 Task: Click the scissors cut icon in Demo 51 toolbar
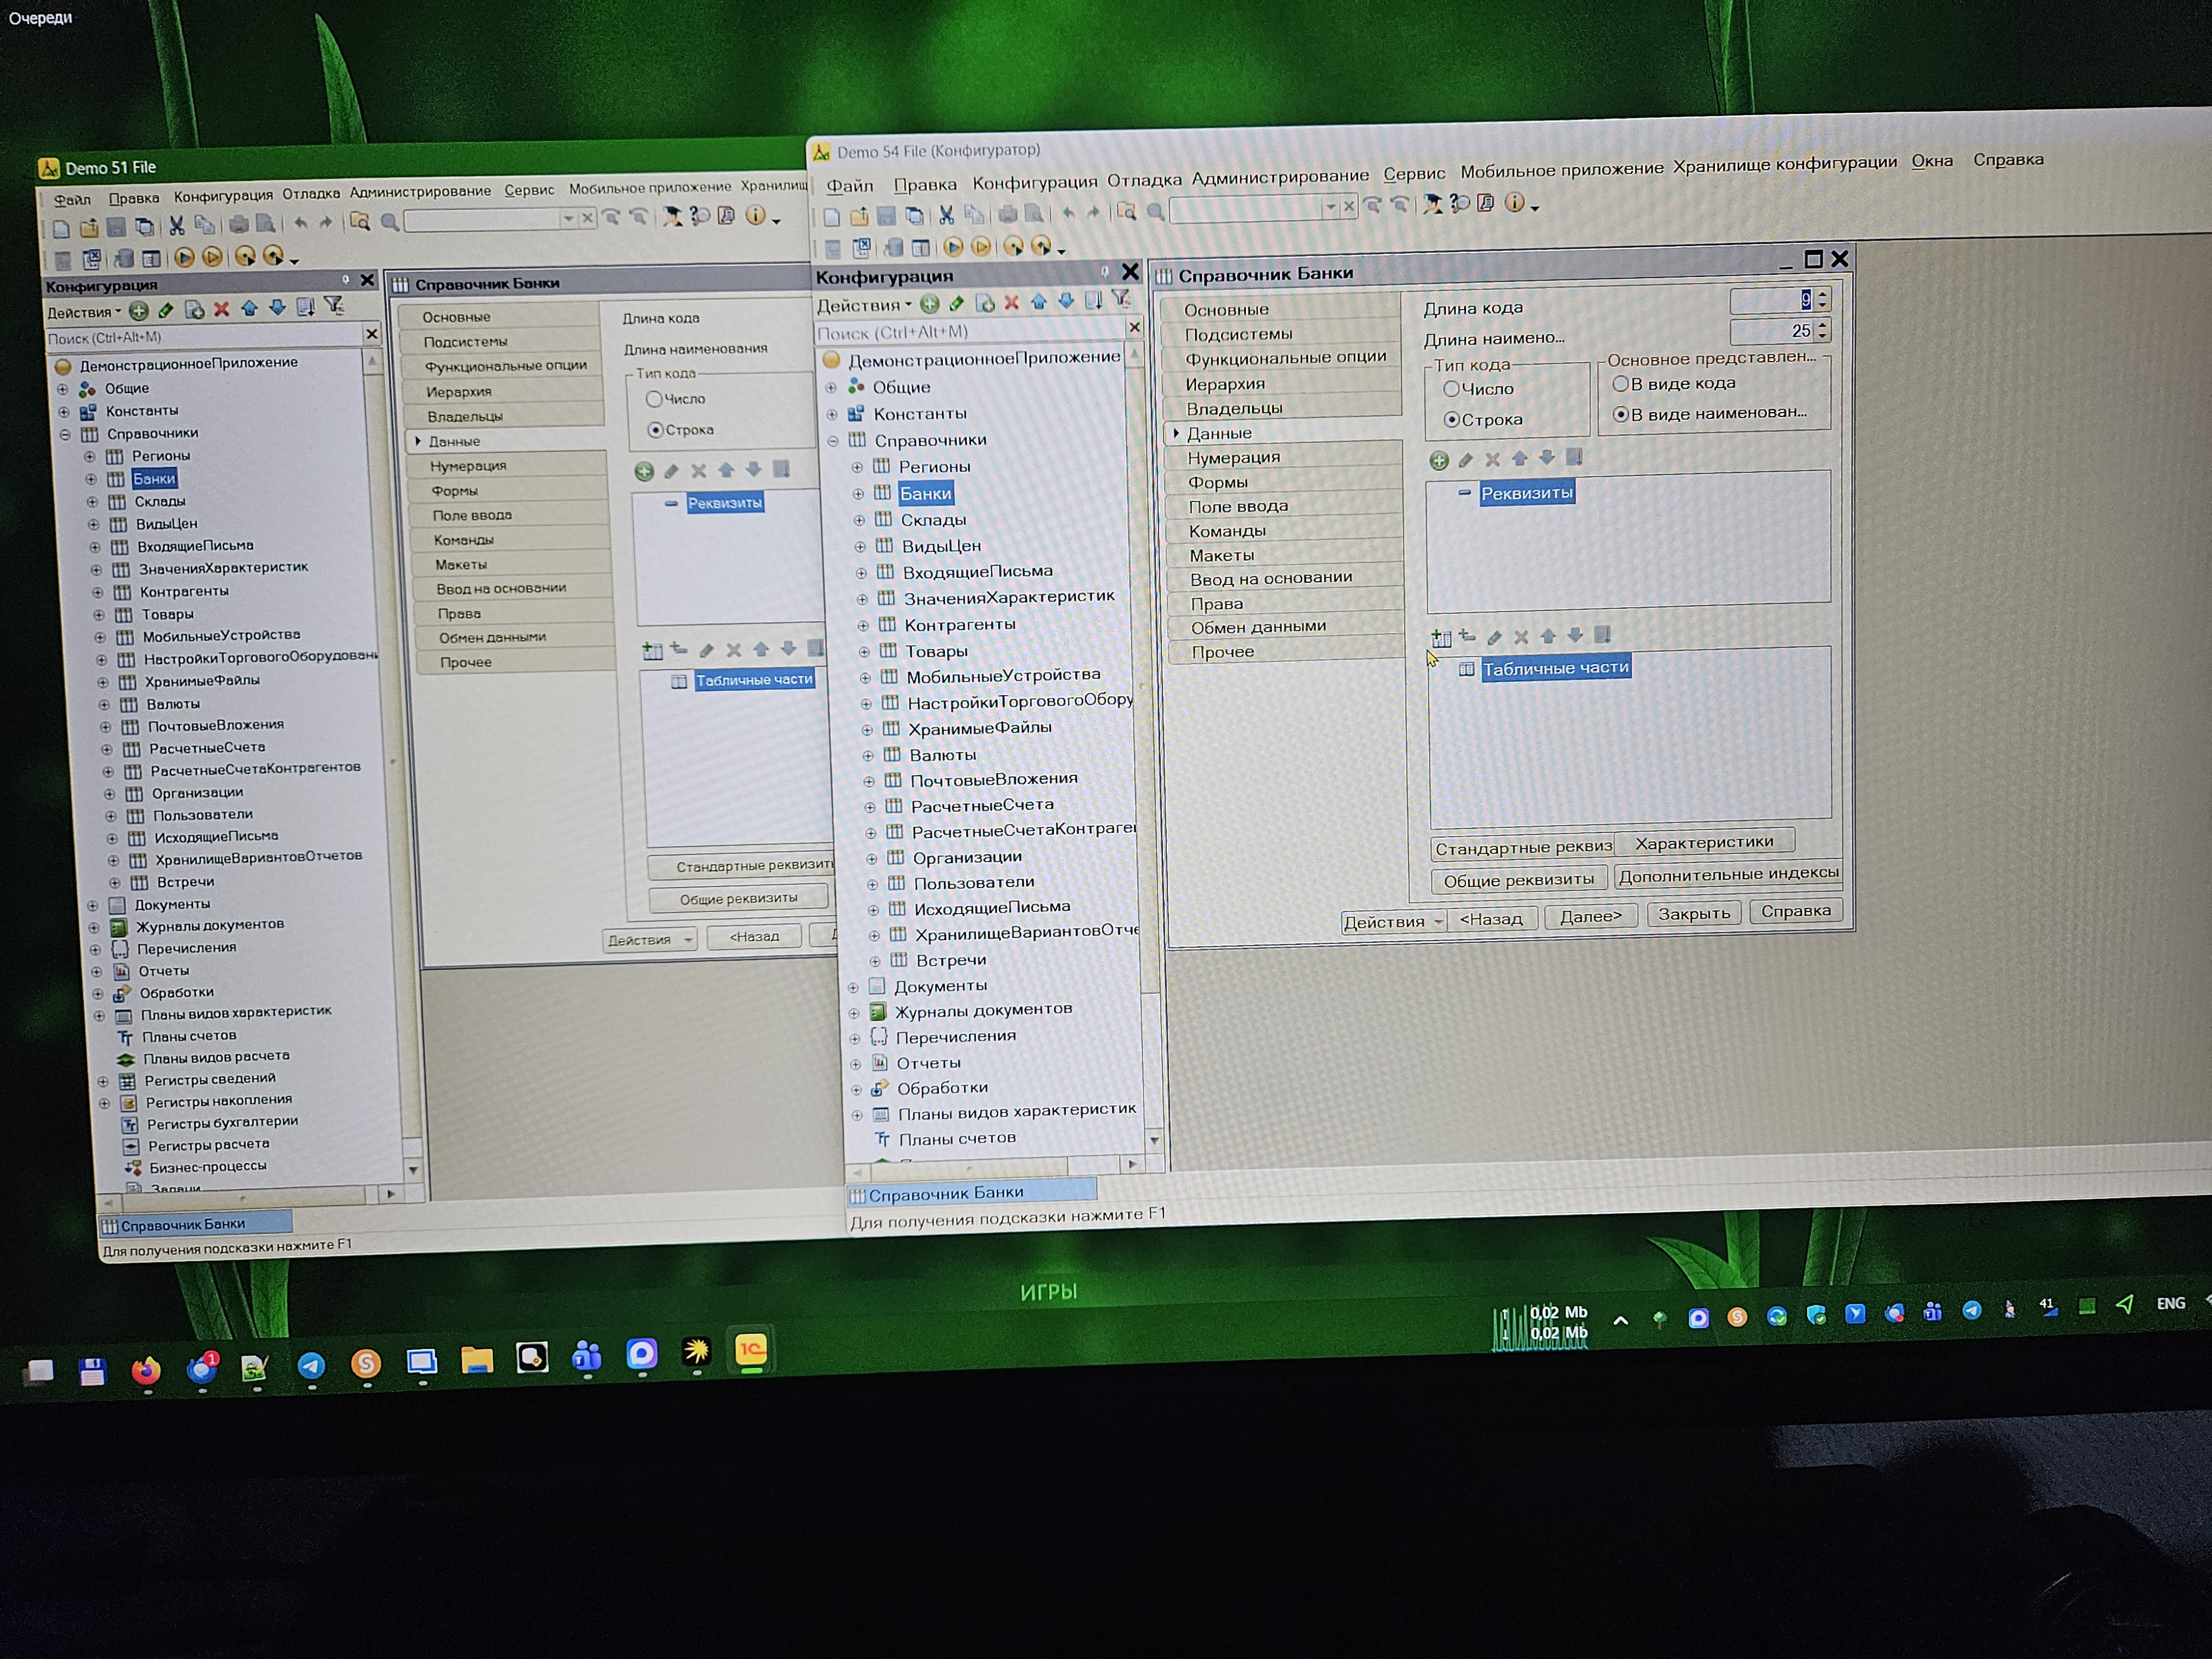click(x=177, y=226)
